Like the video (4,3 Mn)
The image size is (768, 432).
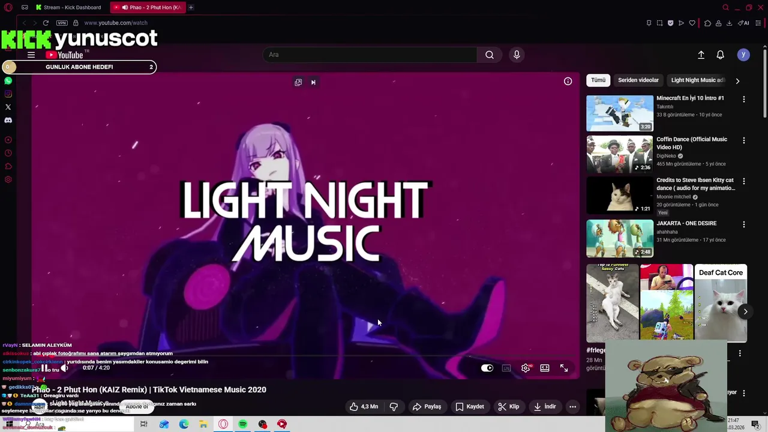(x=364, y=406)
